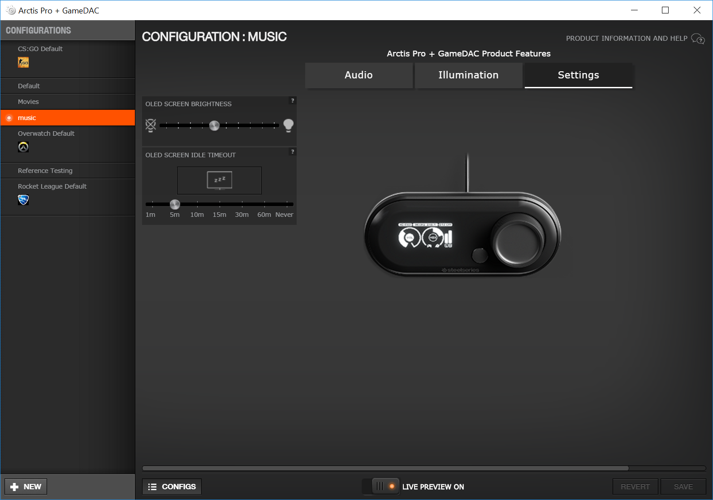Select the Movies configuration
Image resolution: width=713 pixels, height=500 pixels.
pyautogui.click(x=68, y=102)
